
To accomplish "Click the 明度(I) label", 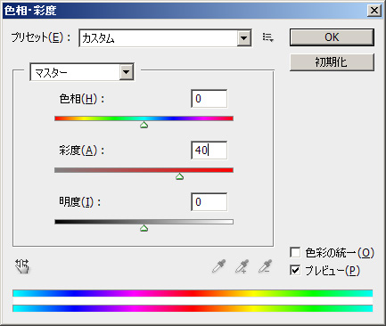I will coord(80,202).
